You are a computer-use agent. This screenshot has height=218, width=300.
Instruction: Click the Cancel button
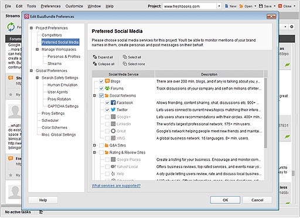pos(257,200)
